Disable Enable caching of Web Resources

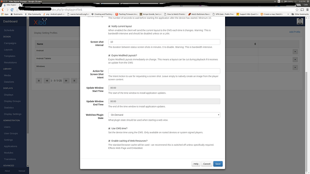(109, 141)
